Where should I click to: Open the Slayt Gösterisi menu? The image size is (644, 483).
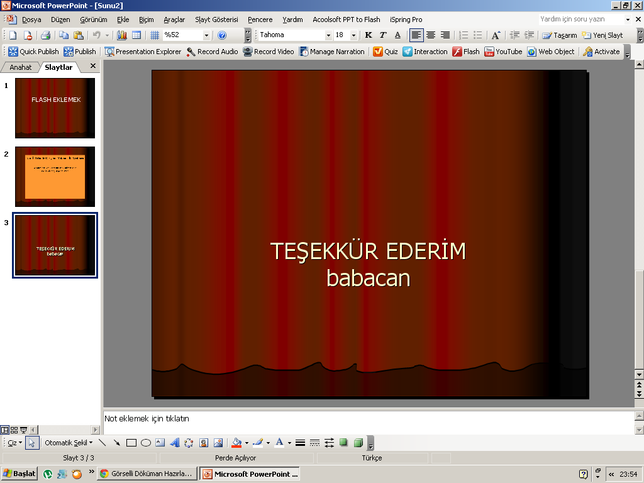(x=216, y=19)
